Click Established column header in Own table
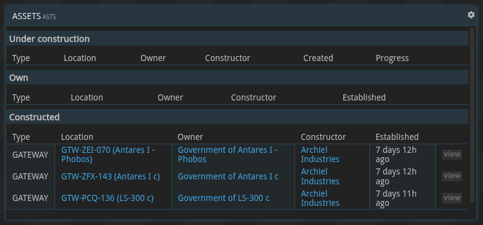The image size is (483, 225). click(364, 97)
